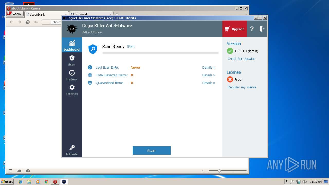Click the scan progress bar
This screenshot has height=185, width=329.
160,53
